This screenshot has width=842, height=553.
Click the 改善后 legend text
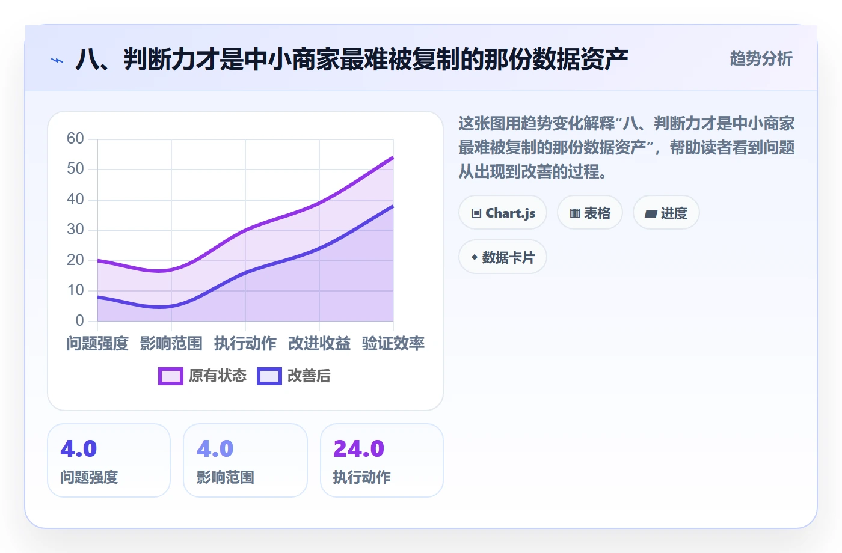[x=309, y=376]
